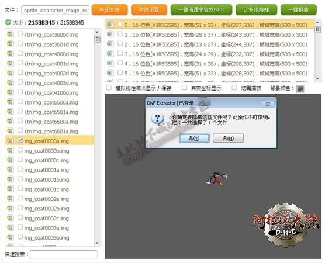
Task: Click the file icon next to (tn)mg_coat3600d.img
Action: (x=10, y=34)
